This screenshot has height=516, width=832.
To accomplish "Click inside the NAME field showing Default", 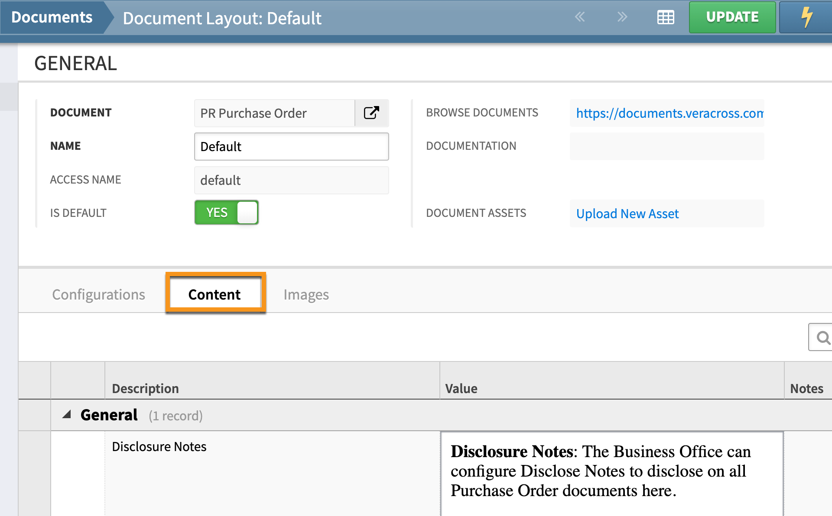I will 291,146.
